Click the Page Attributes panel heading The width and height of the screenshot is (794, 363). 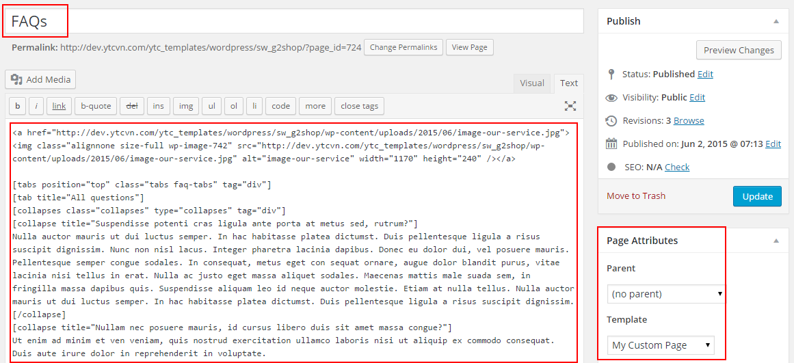[642, 241]
